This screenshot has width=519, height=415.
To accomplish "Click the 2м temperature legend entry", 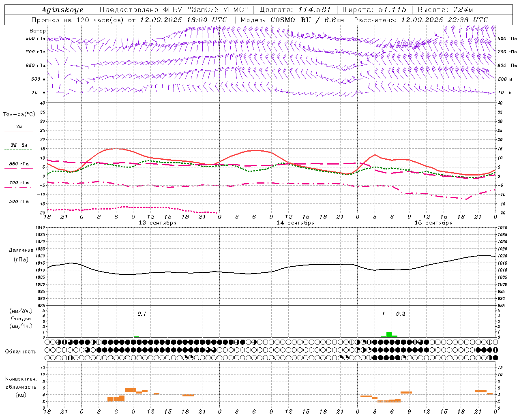I will [19, 127].
